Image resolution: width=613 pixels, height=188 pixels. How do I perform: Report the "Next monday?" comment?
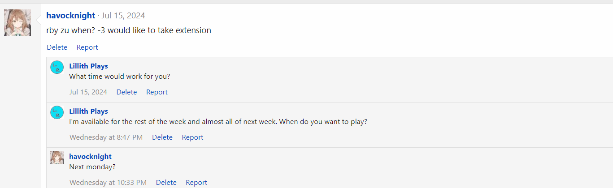tap(196, 183)
